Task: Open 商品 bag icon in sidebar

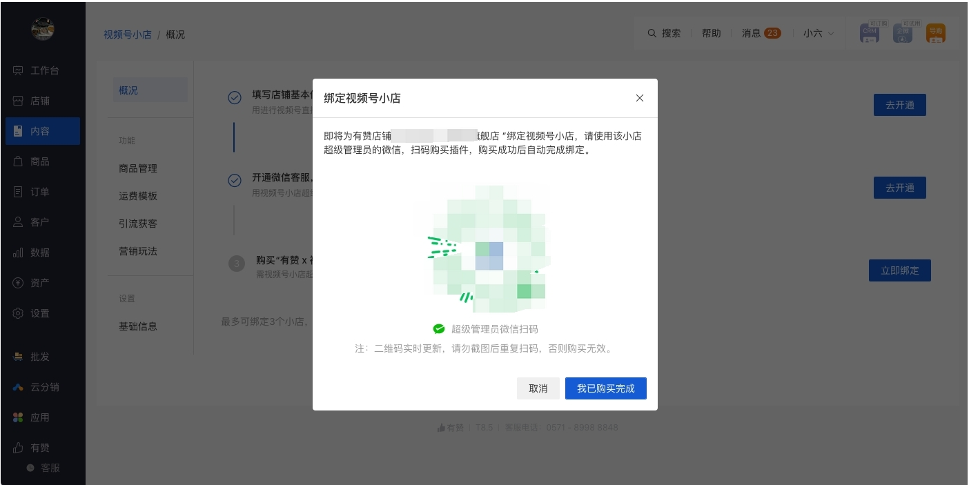Action: (x=18, y=161)
